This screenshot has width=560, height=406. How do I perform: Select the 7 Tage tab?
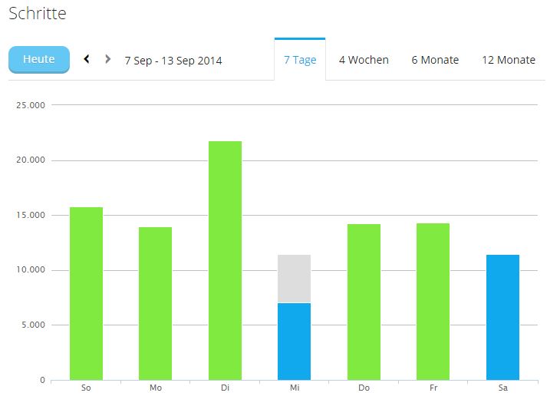[x=300, y=60]
